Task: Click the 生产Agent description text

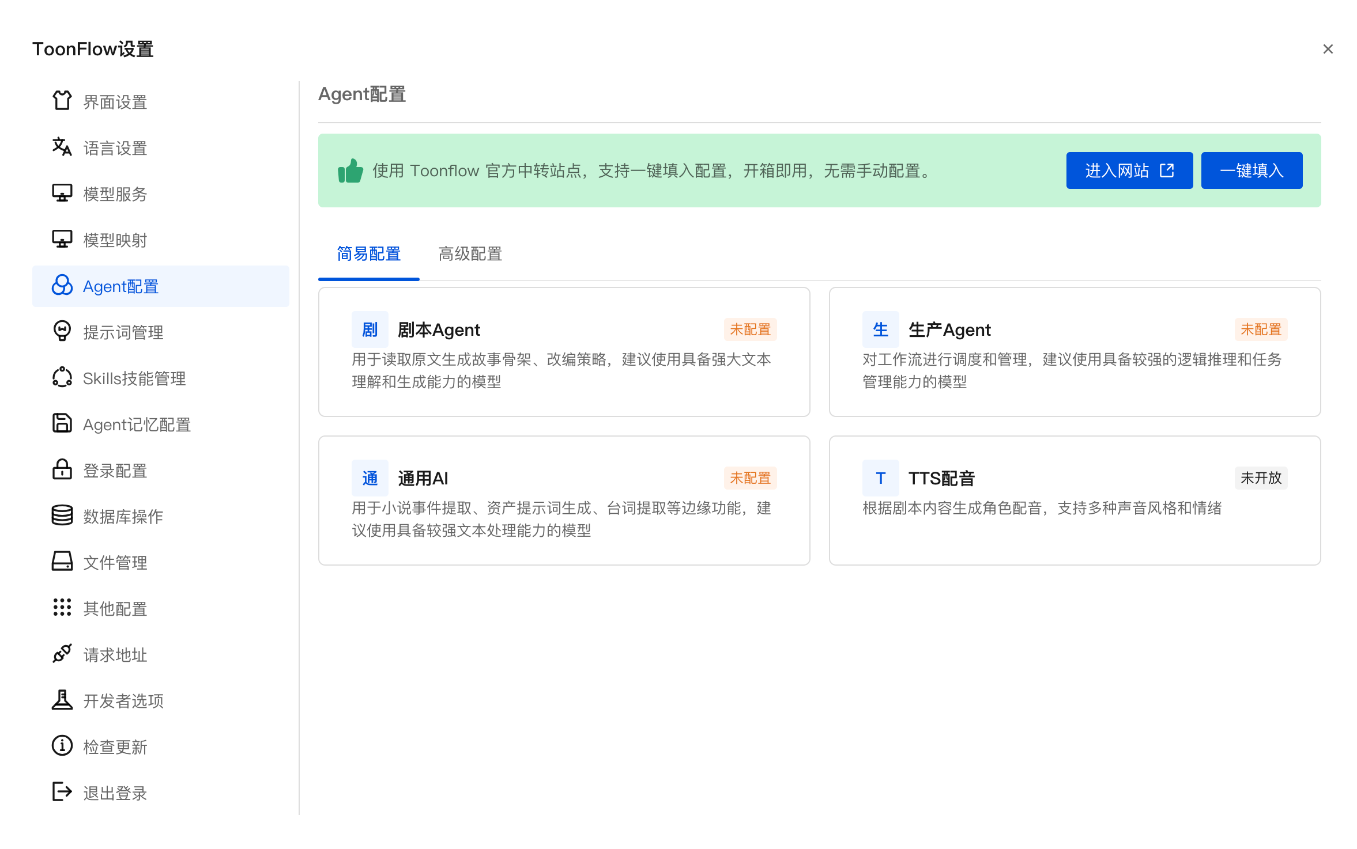Action: [x=1072, y=370]
